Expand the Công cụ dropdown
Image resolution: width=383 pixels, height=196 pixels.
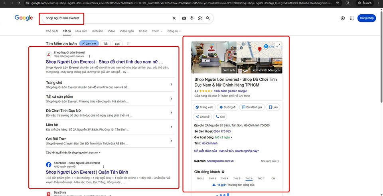point(174,31)
